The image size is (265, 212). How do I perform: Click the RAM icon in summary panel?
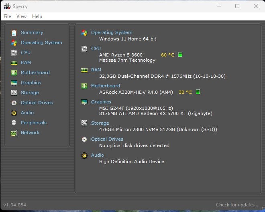coord(84,70)
